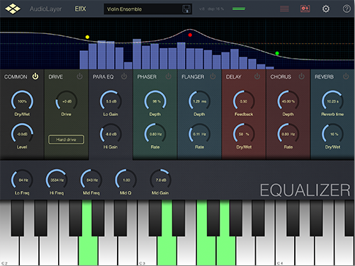The width and height of the screenshot is (355, 266).
Task: Click the AudioLayer diamond logo icon
Action: click(x=13, y=8)
